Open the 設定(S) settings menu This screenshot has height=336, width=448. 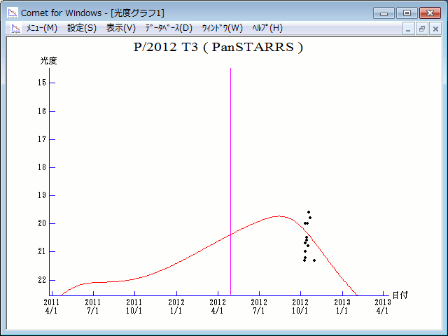tap(82, 28)
